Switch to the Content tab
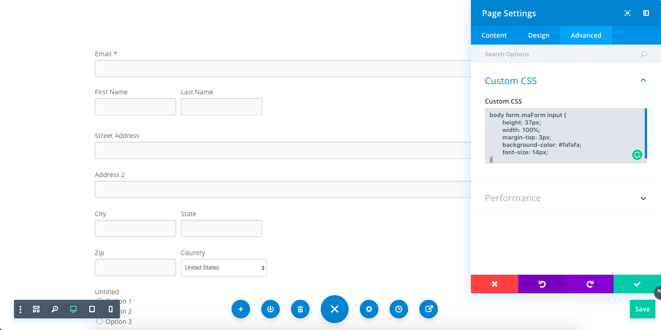The height and width of the screenshot is (330, 661). (494, 35)
